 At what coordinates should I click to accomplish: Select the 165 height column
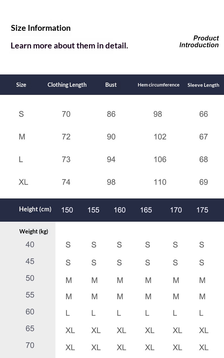pyautogui.click(x=146, y=210)
